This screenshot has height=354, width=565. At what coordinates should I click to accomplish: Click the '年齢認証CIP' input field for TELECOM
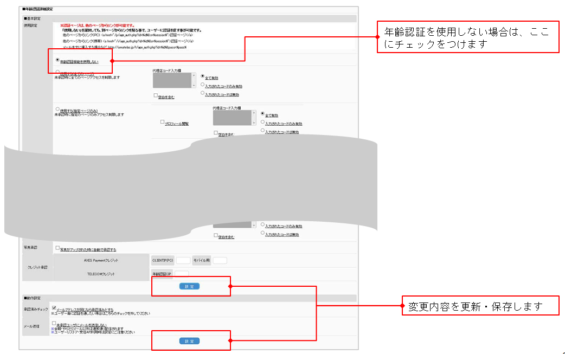[x=181, y=274]
